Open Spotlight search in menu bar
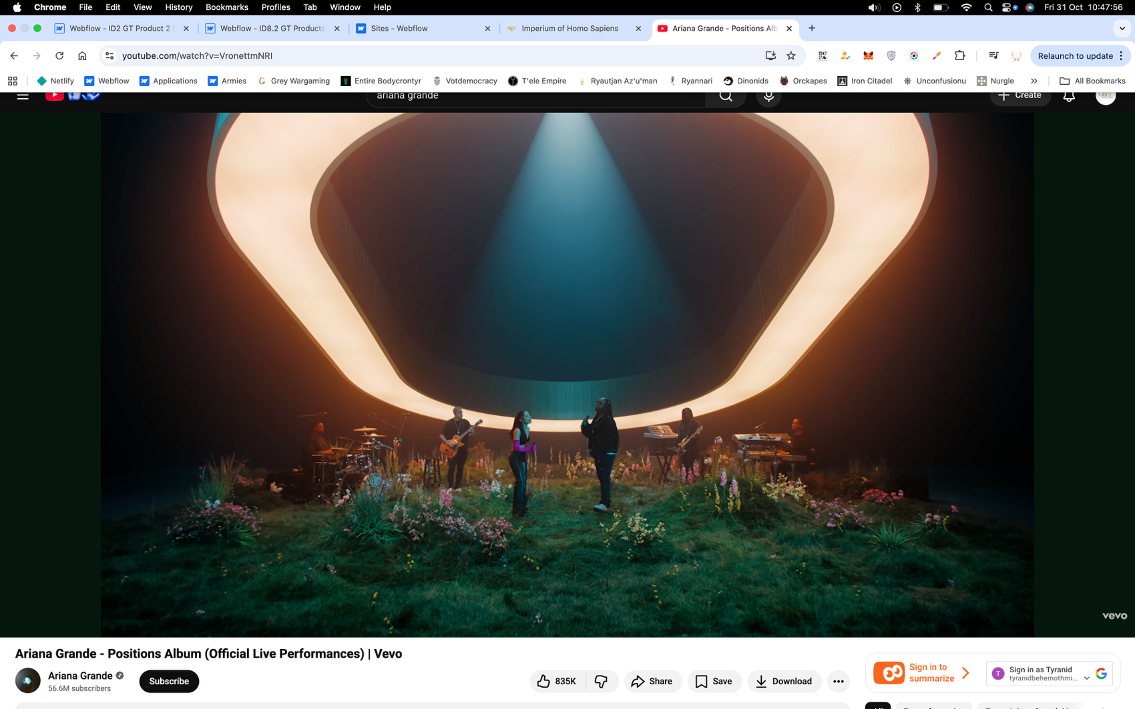 coord(988,7)
